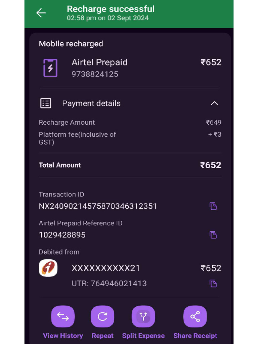Click the Payment details list icon
This screenshot has height=344, width=258.
click(x=46, y=103)
